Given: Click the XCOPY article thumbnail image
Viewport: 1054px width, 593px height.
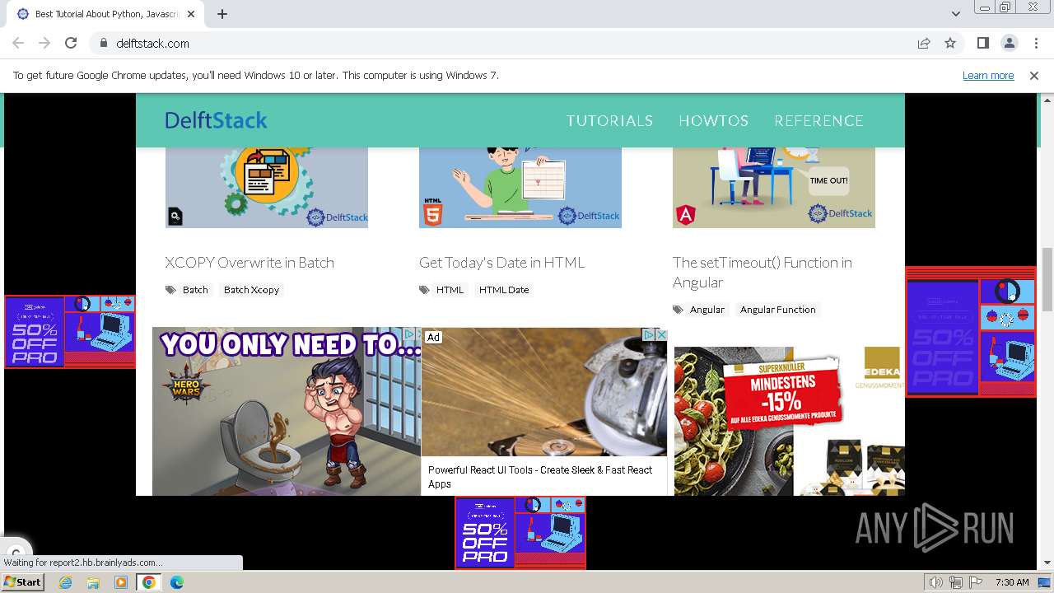Looking at the screenshot, I should coord(267,188).
